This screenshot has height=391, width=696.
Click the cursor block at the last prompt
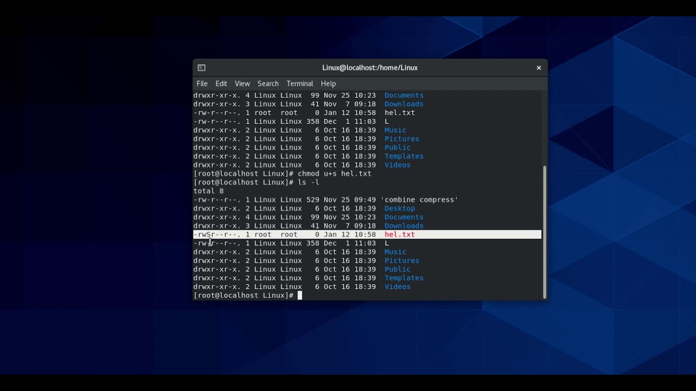tap(300, 295)
